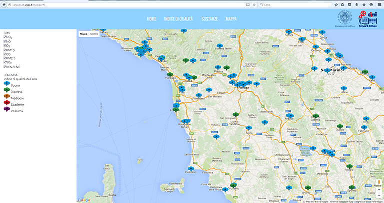Toggle the O3 filter checkbox
This screenshot has width=384, height=203.
coord(5,45)
